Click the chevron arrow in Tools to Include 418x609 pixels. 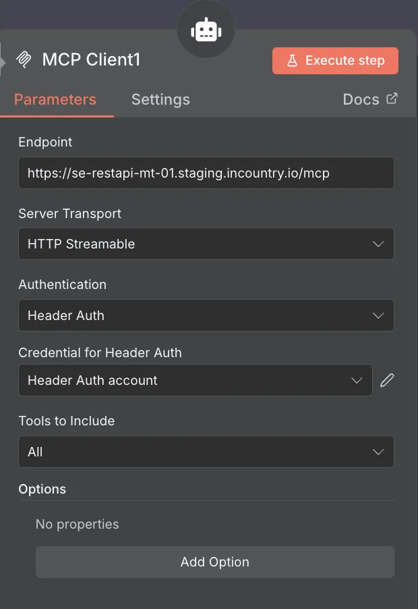click(378, 452)
